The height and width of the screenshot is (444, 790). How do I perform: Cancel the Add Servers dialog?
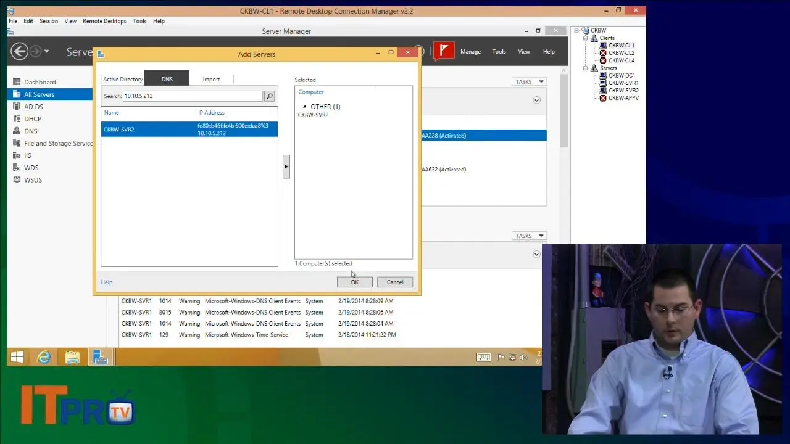click(x=395, y=282)
